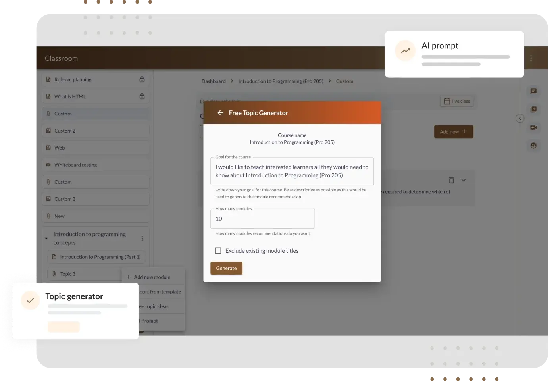Click the How many modules field

[x=263, y=219]
